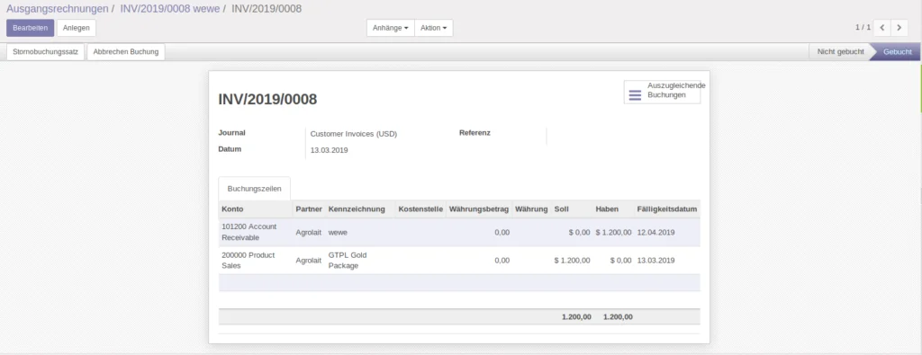Expand the Anhänge dropdown

[x=391, y=28]
